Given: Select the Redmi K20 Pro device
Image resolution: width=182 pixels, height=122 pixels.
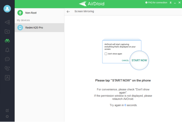Looking at the screenshot, I should tap(39, 28).
